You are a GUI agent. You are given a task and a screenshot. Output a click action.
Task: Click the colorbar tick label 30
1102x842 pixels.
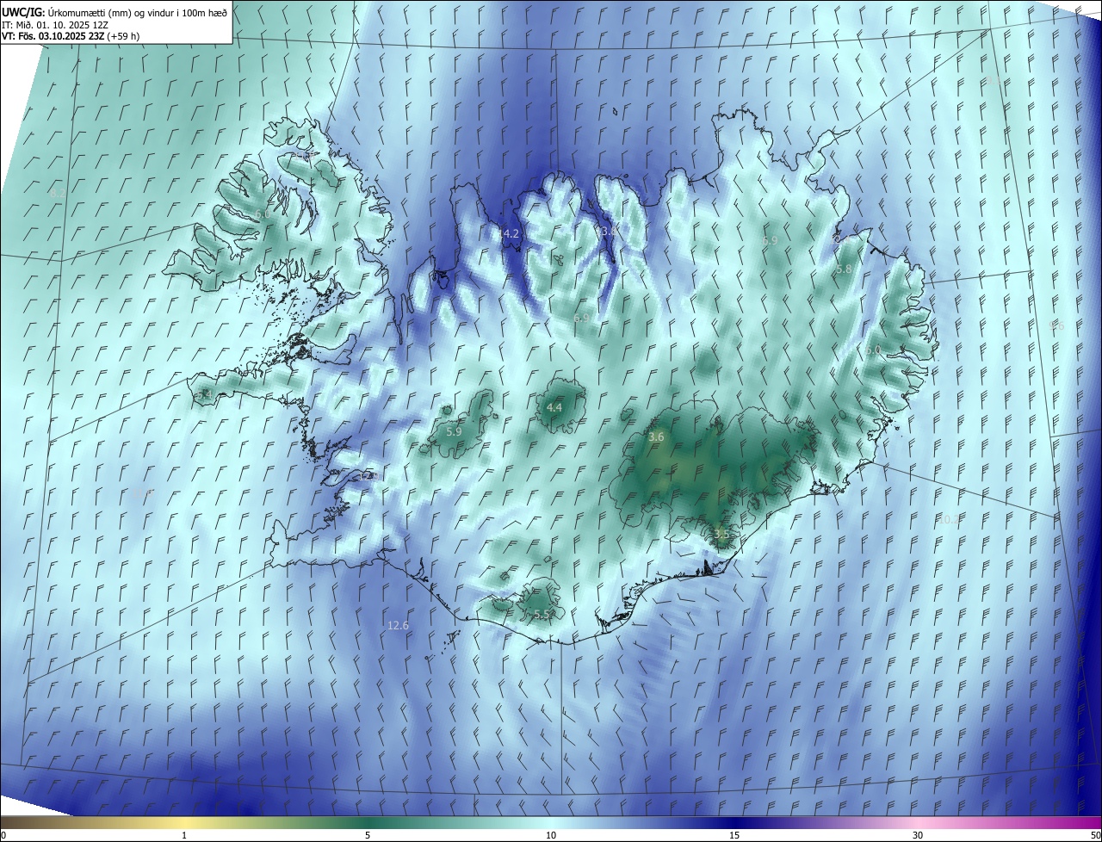pos(918,835)
